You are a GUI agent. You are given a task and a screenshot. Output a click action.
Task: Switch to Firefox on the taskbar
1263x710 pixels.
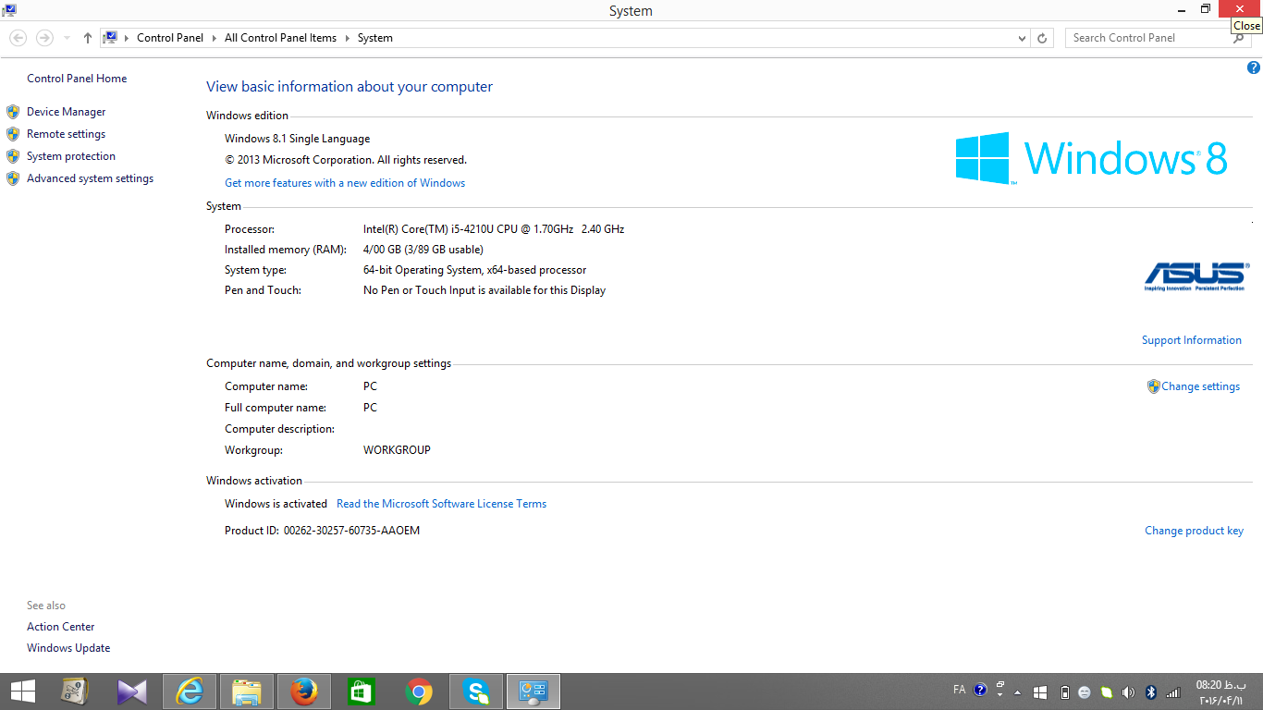[304, 692]
